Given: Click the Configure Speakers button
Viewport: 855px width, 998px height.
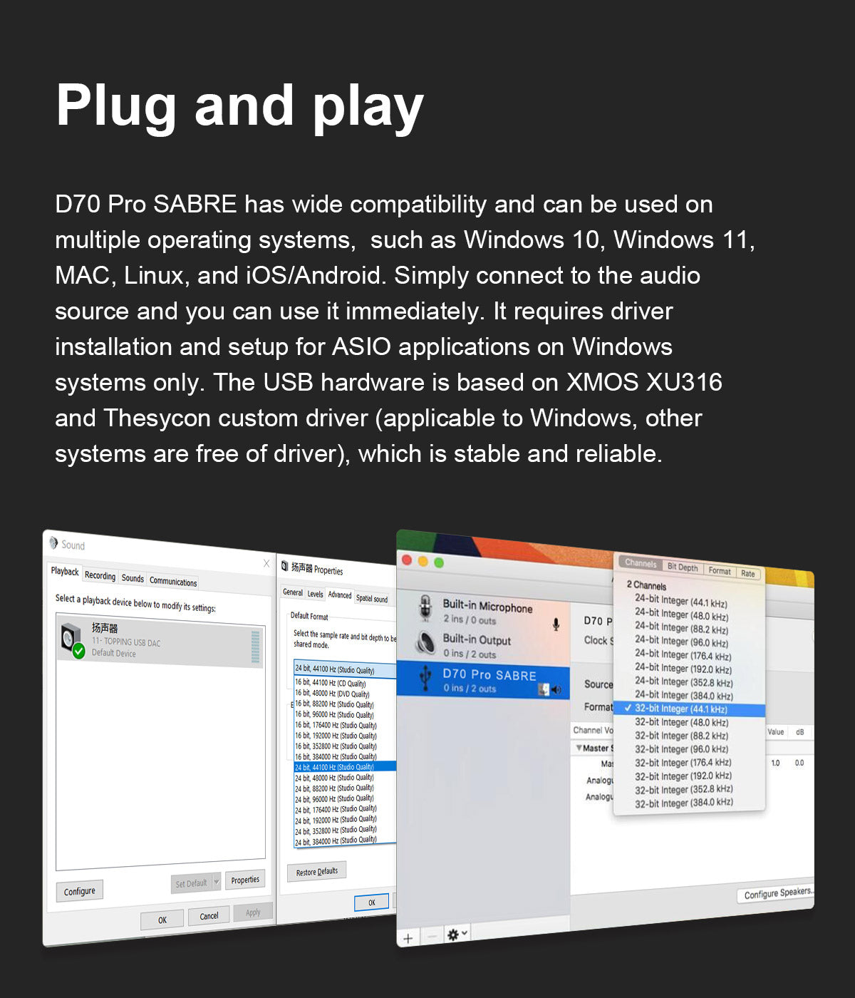Looking at the screenshot, I should pyautogui.click(x=777, y=893).
